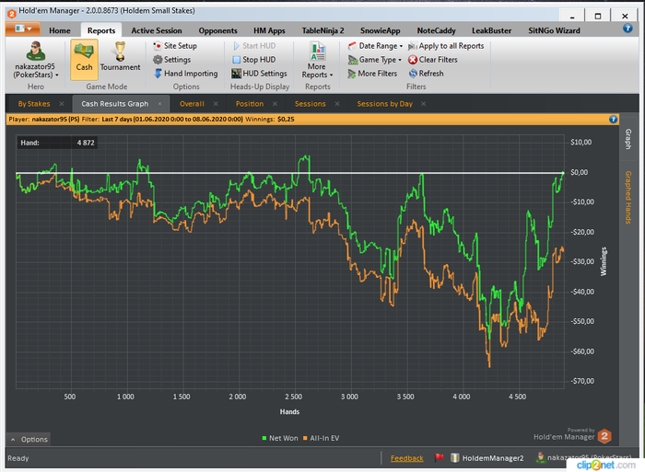This screenshot has height=472, width=645.
Task: Close the Cash Results Graph tab
Action: pos(160,104)
